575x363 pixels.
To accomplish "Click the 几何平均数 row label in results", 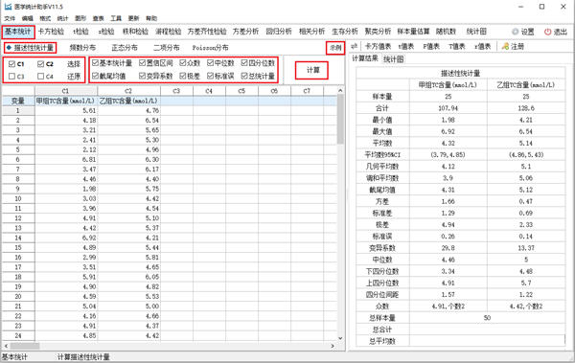I will click(382, 167).
